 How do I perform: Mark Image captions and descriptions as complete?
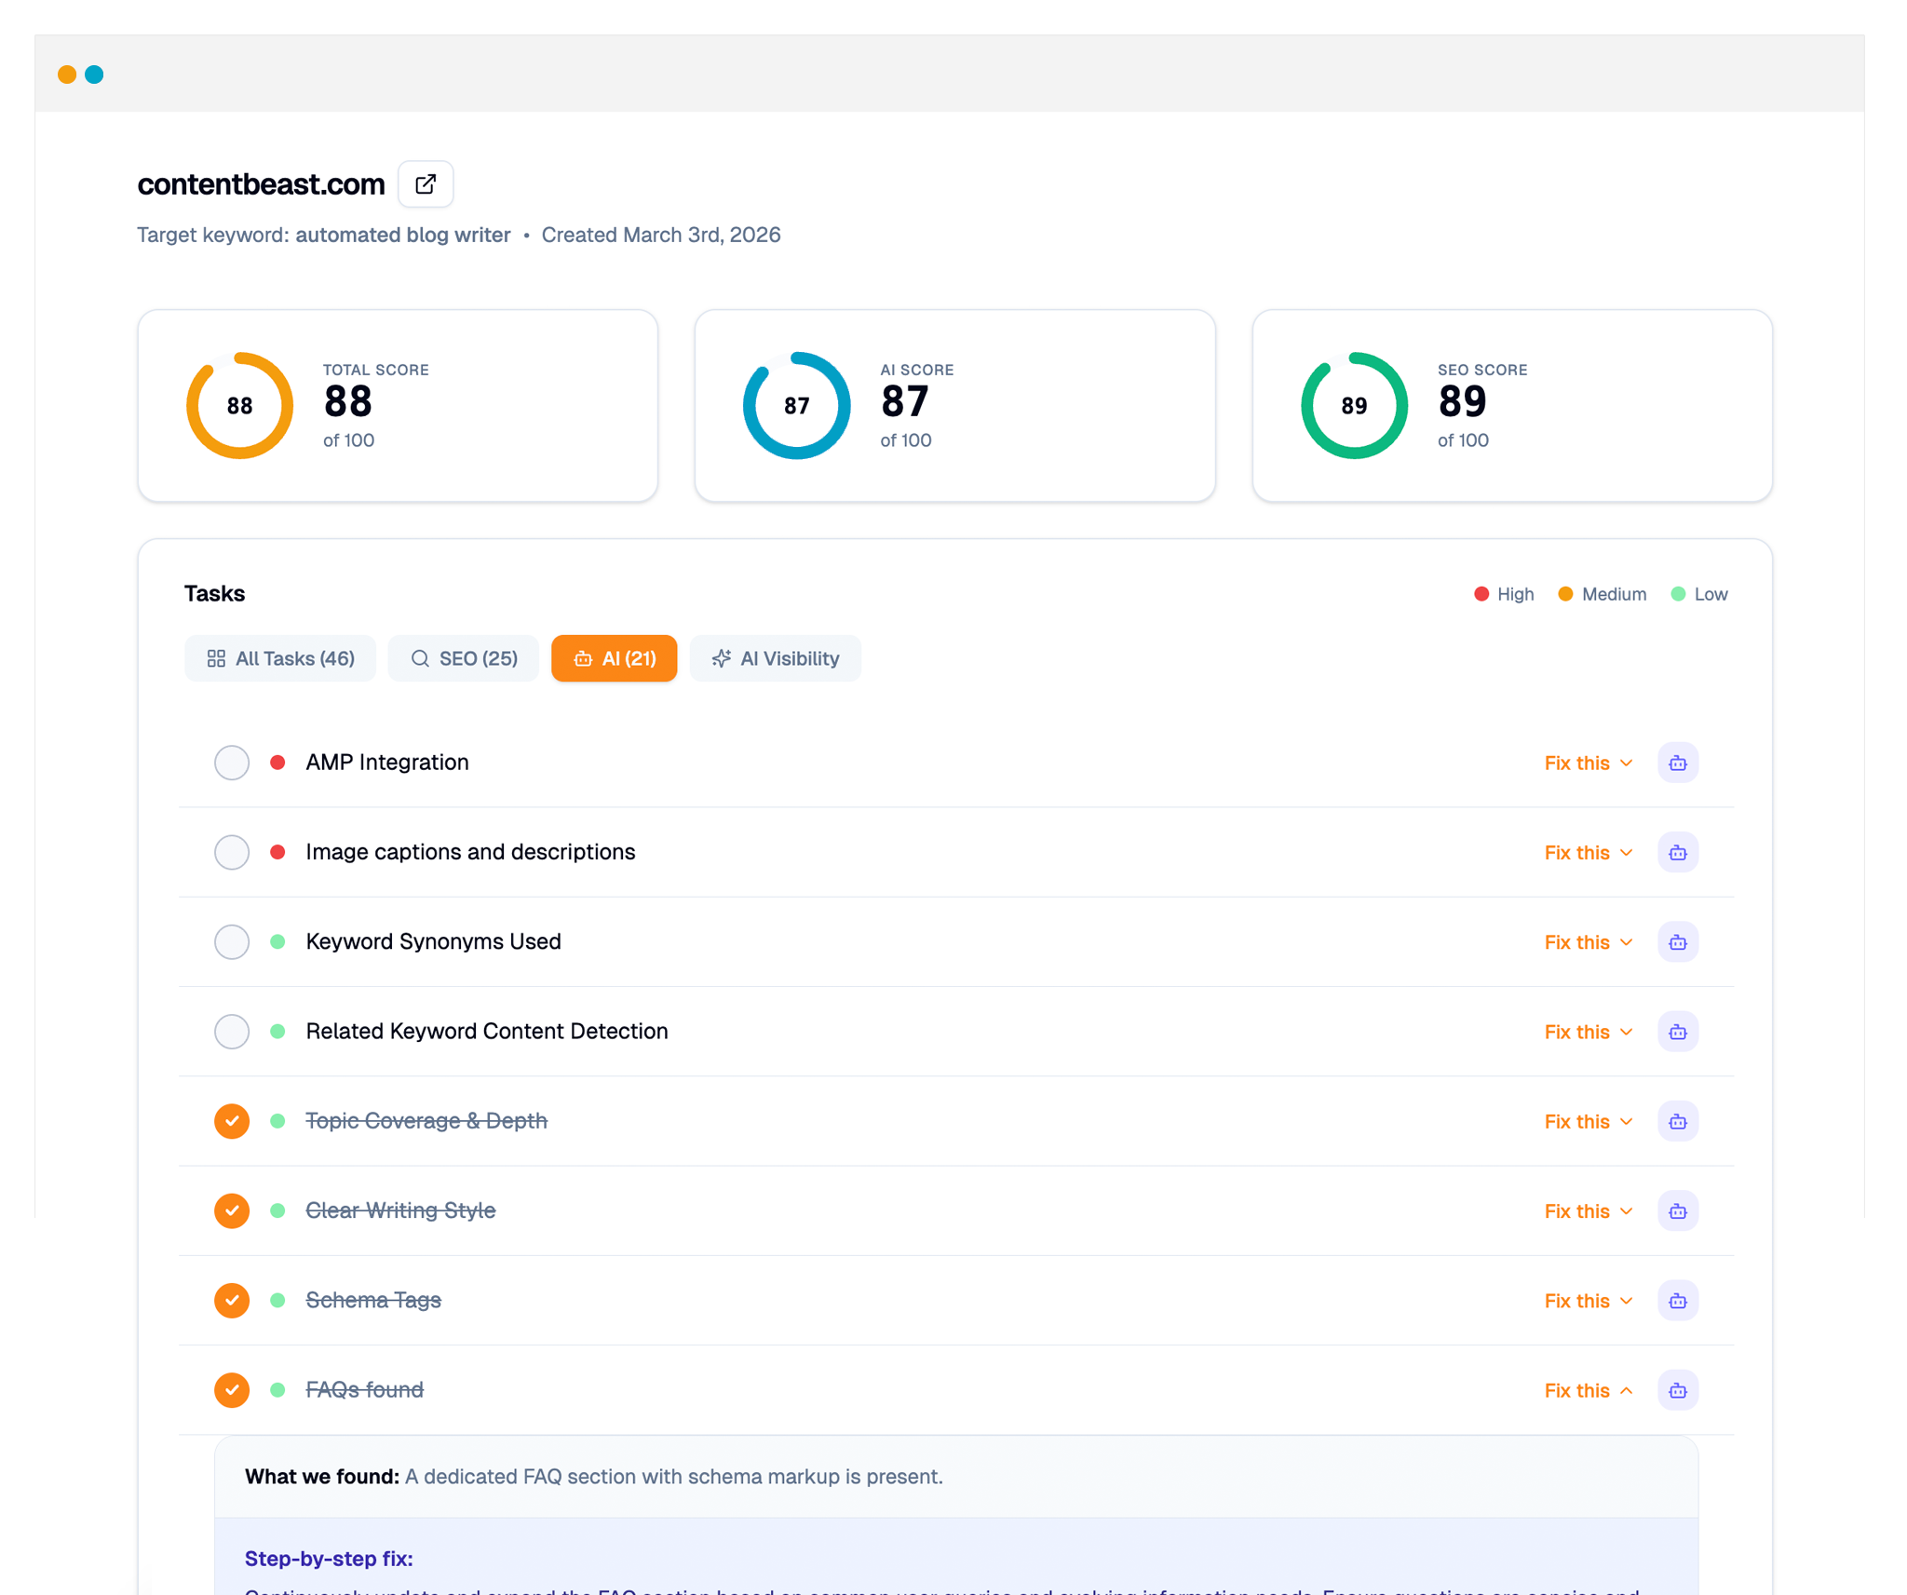click(231, 852)
